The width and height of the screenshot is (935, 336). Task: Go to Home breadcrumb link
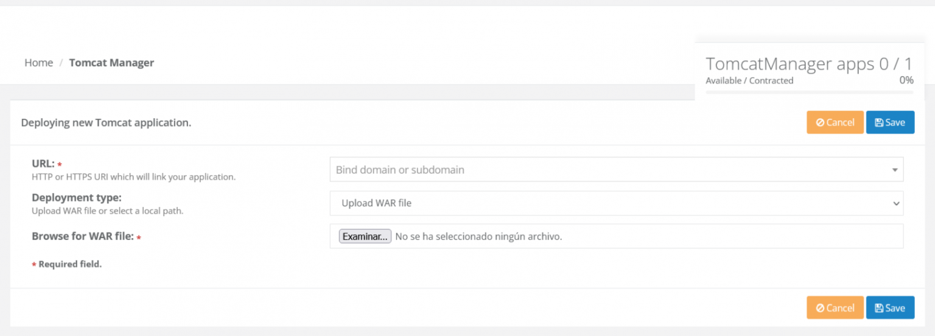[38, 63]
